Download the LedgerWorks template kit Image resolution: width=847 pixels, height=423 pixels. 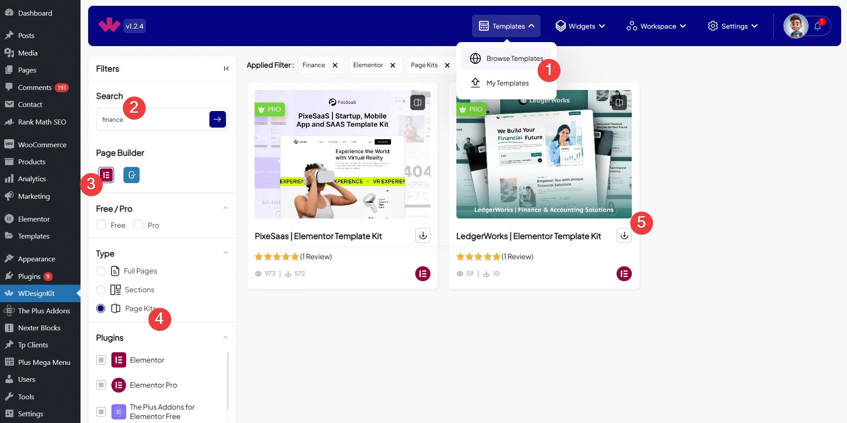(624, 235)
